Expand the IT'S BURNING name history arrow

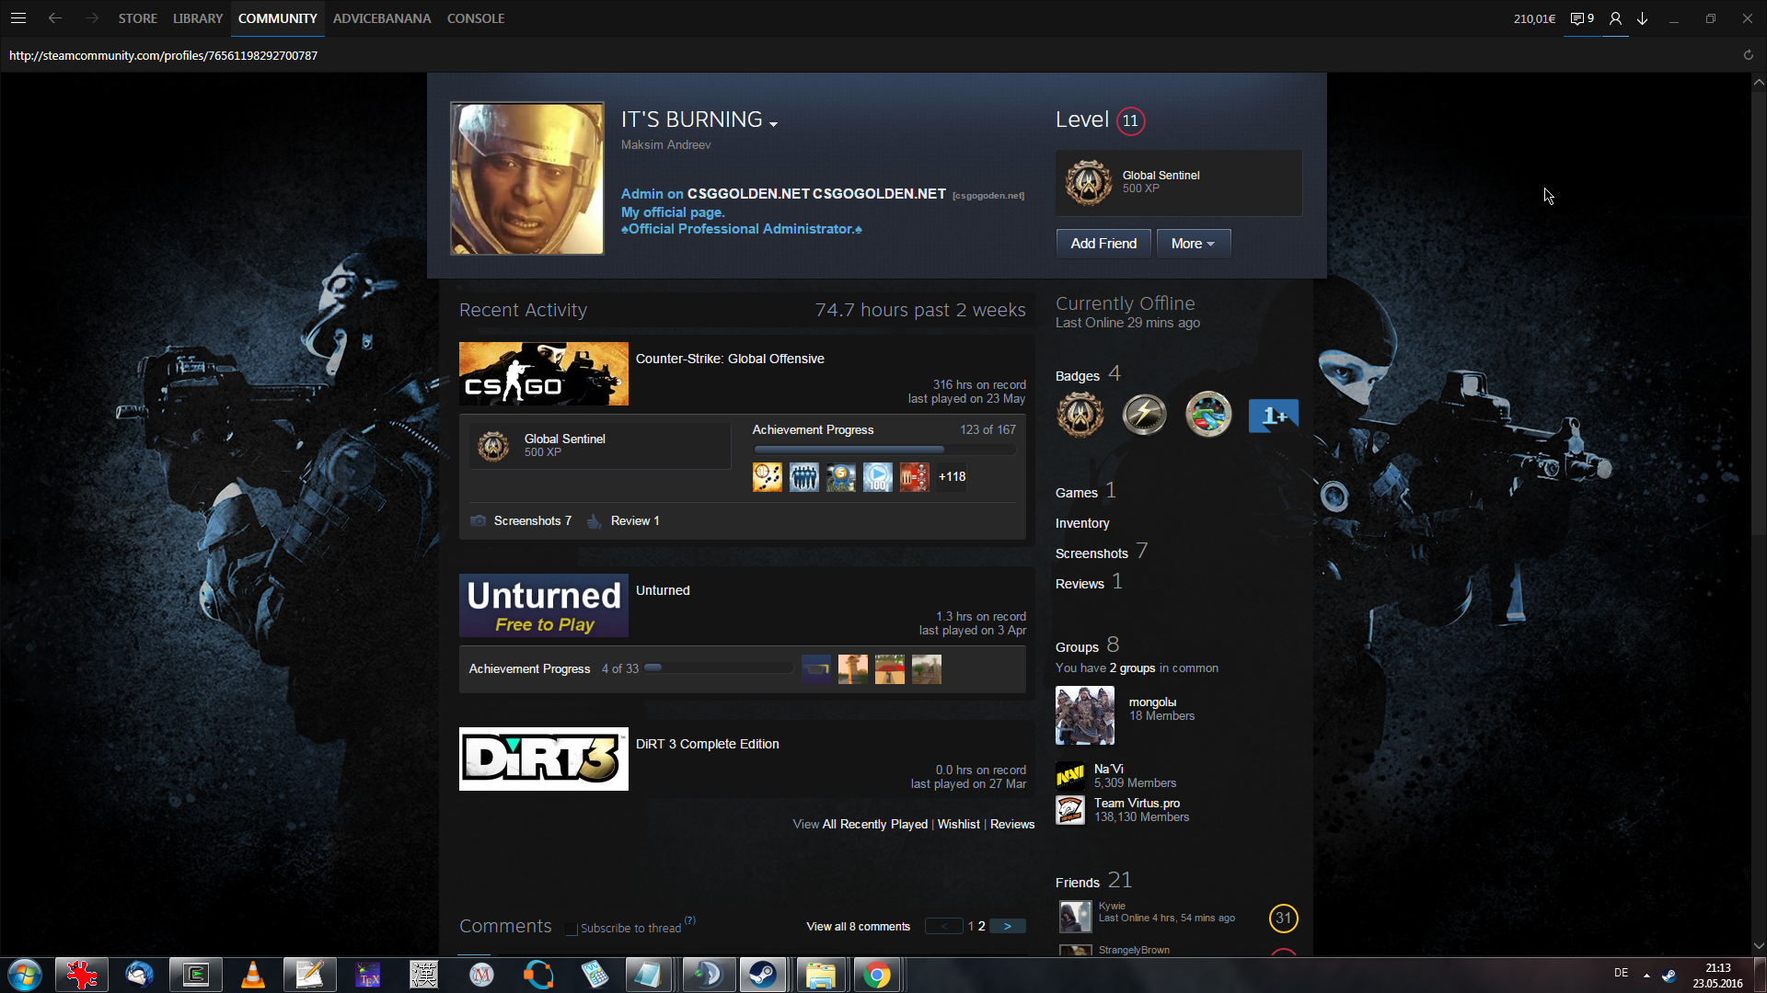point(774,124)
